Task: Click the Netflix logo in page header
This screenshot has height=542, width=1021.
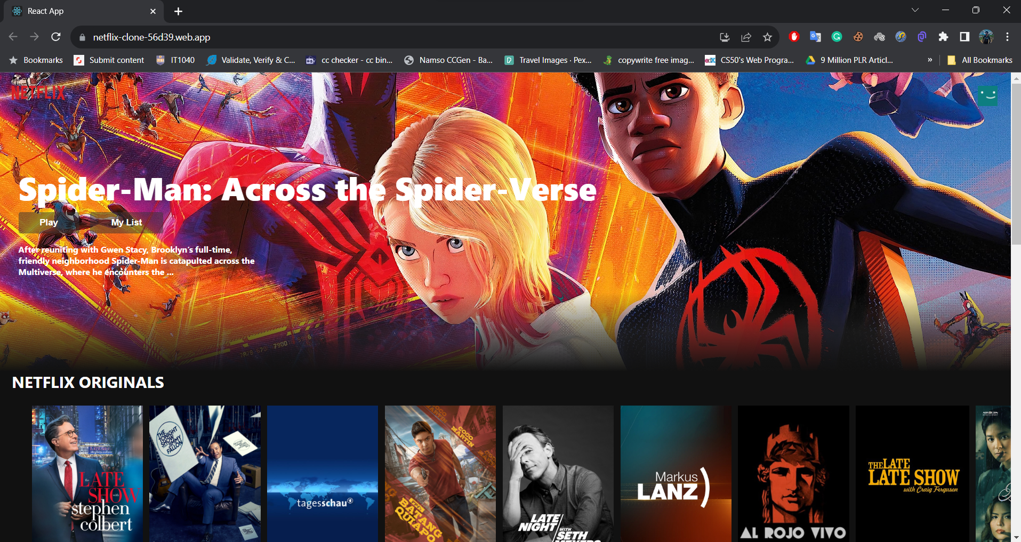Action: (x=38, y=93)
